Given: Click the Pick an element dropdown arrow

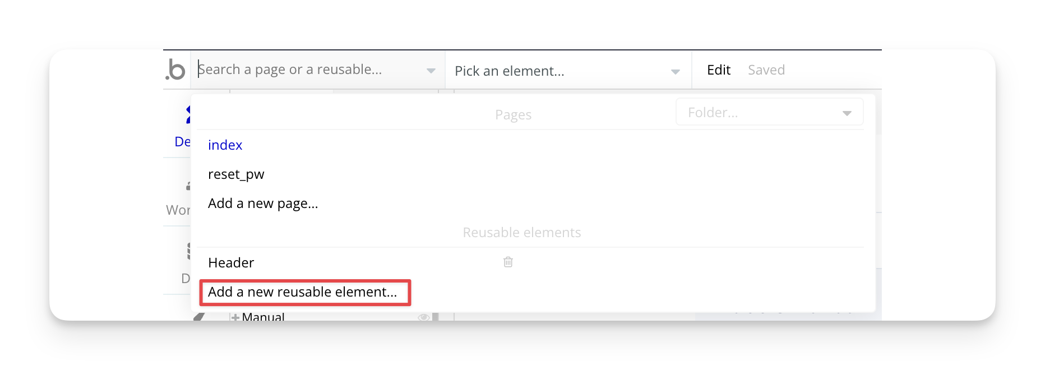Looking at the screenshot, I should point(675,71).
